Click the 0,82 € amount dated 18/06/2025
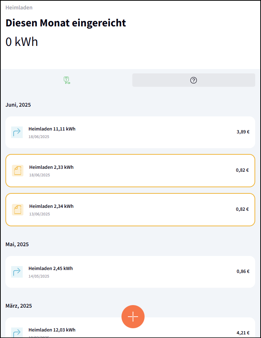 [x=242, y=170]
